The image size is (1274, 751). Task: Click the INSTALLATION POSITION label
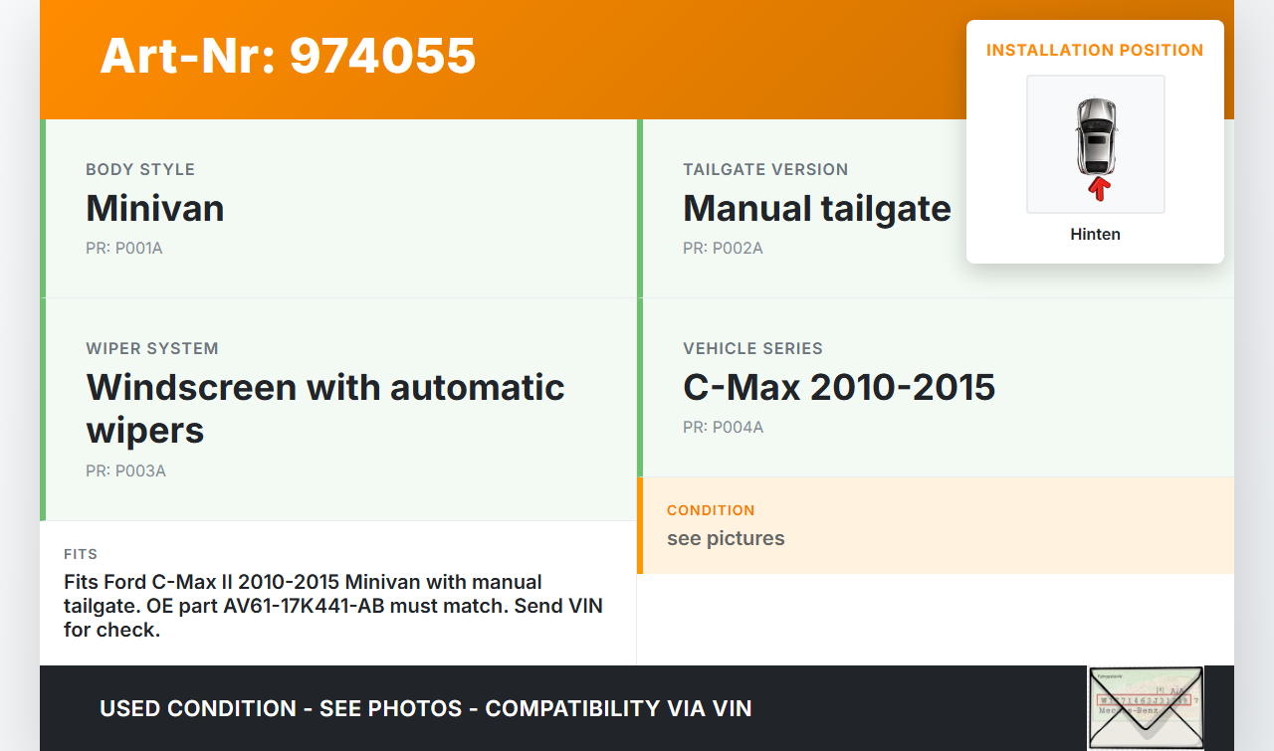click(1095, 50)
